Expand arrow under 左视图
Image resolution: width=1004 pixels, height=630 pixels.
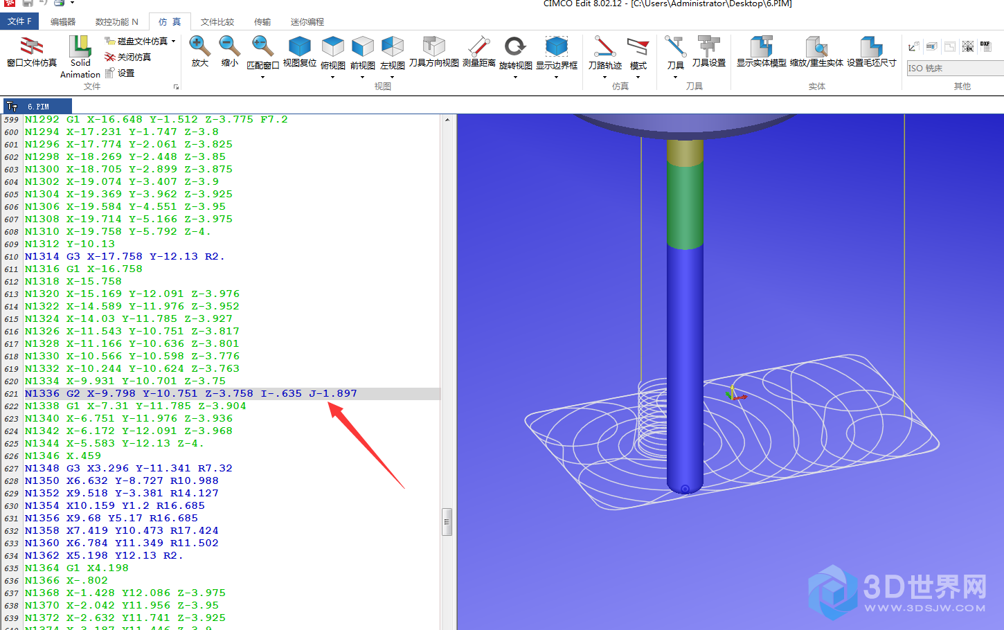(x=392, y=77)
